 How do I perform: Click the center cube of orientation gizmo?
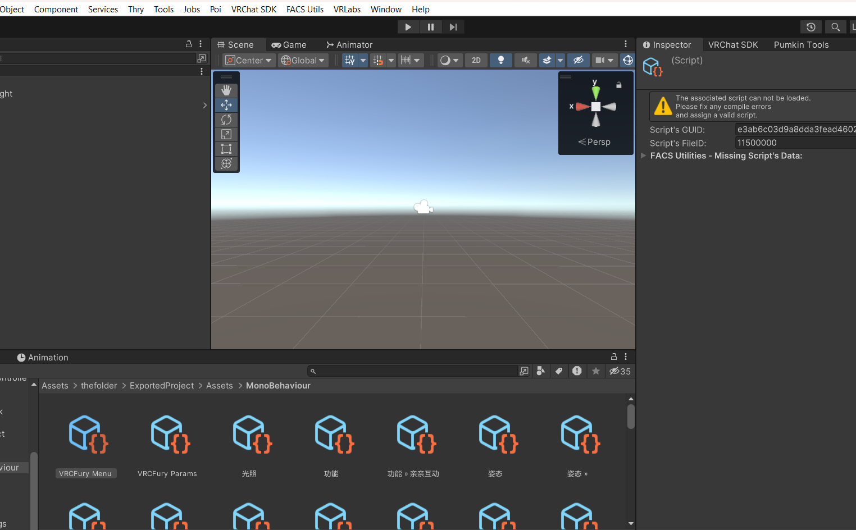[596, 107]
